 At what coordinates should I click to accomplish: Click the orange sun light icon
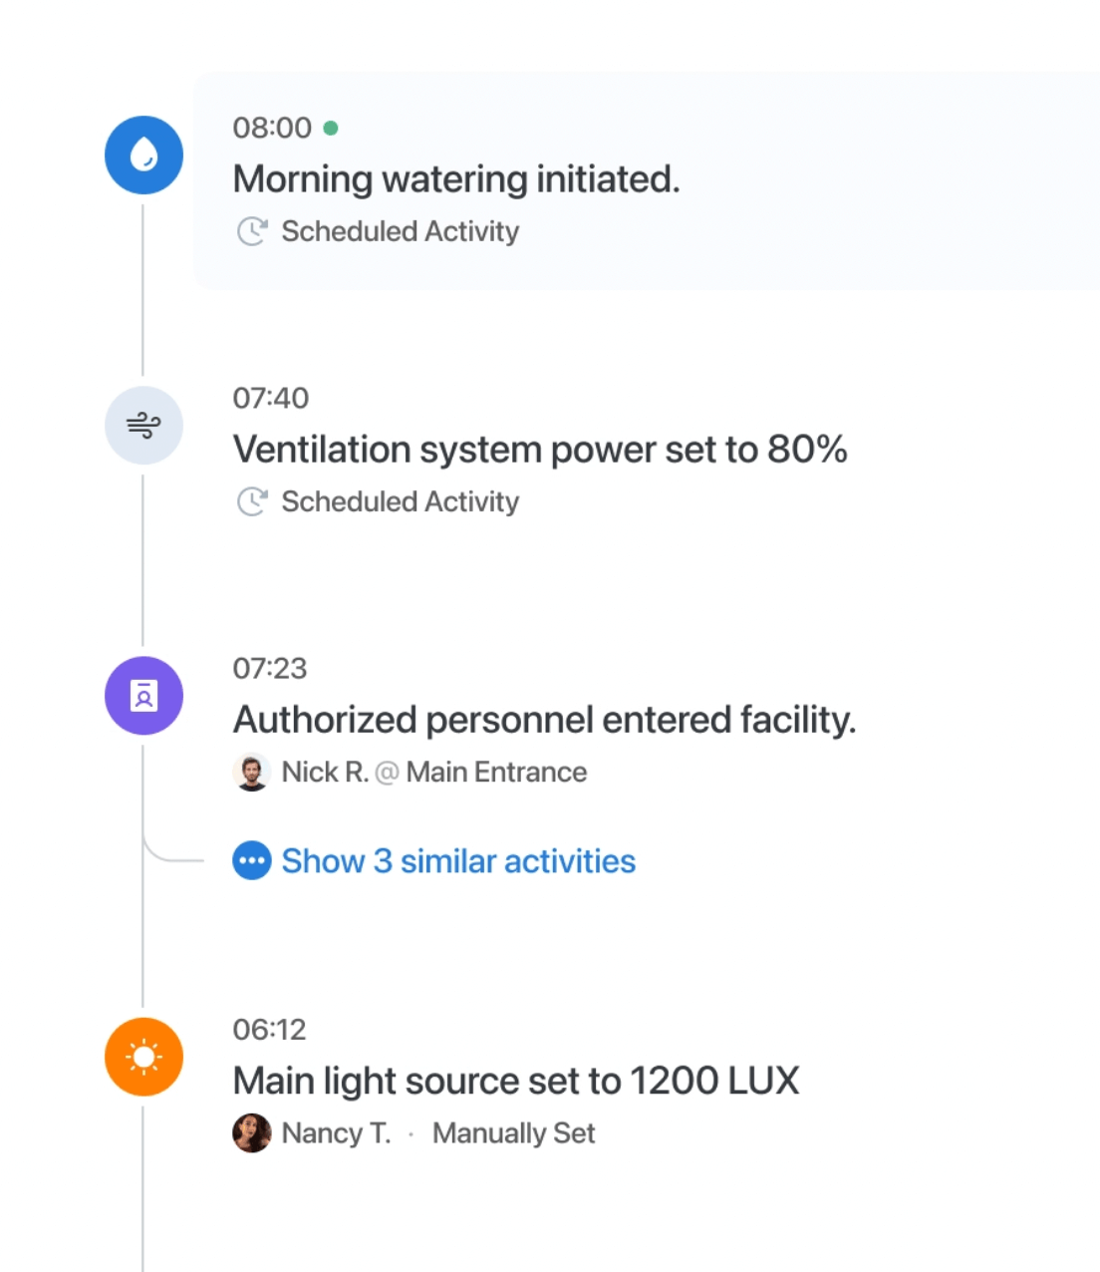click(143, 1057)
